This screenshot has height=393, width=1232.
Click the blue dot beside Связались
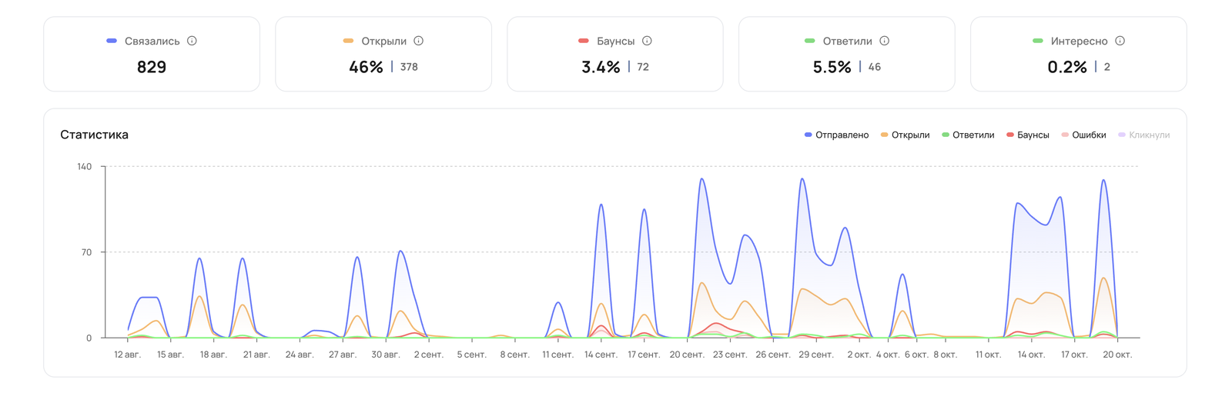click(112, 41)
